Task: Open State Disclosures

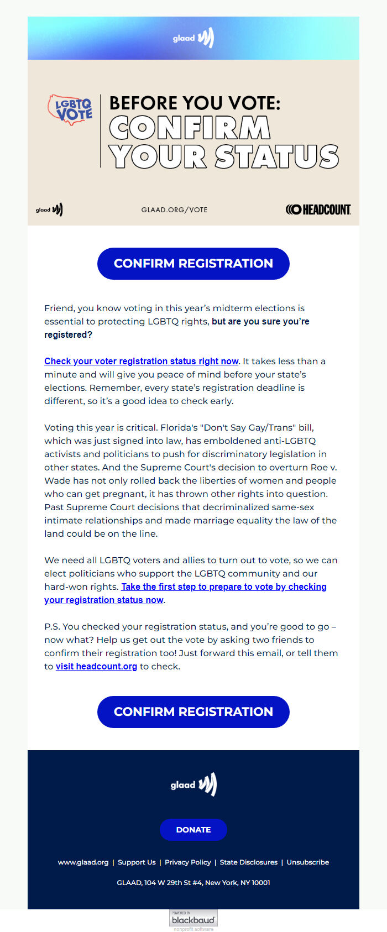Action: coord(248,862)
